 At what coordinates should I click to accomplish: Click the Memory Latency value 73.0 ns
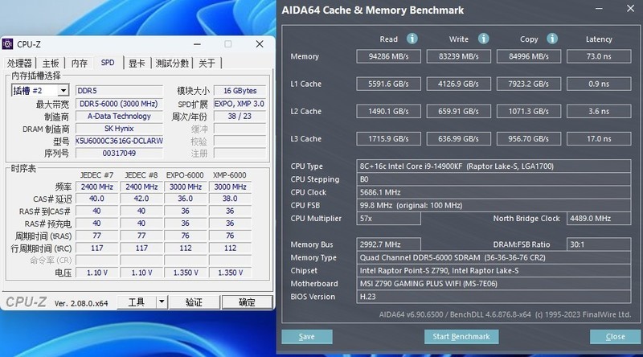[x=599, y=56]
